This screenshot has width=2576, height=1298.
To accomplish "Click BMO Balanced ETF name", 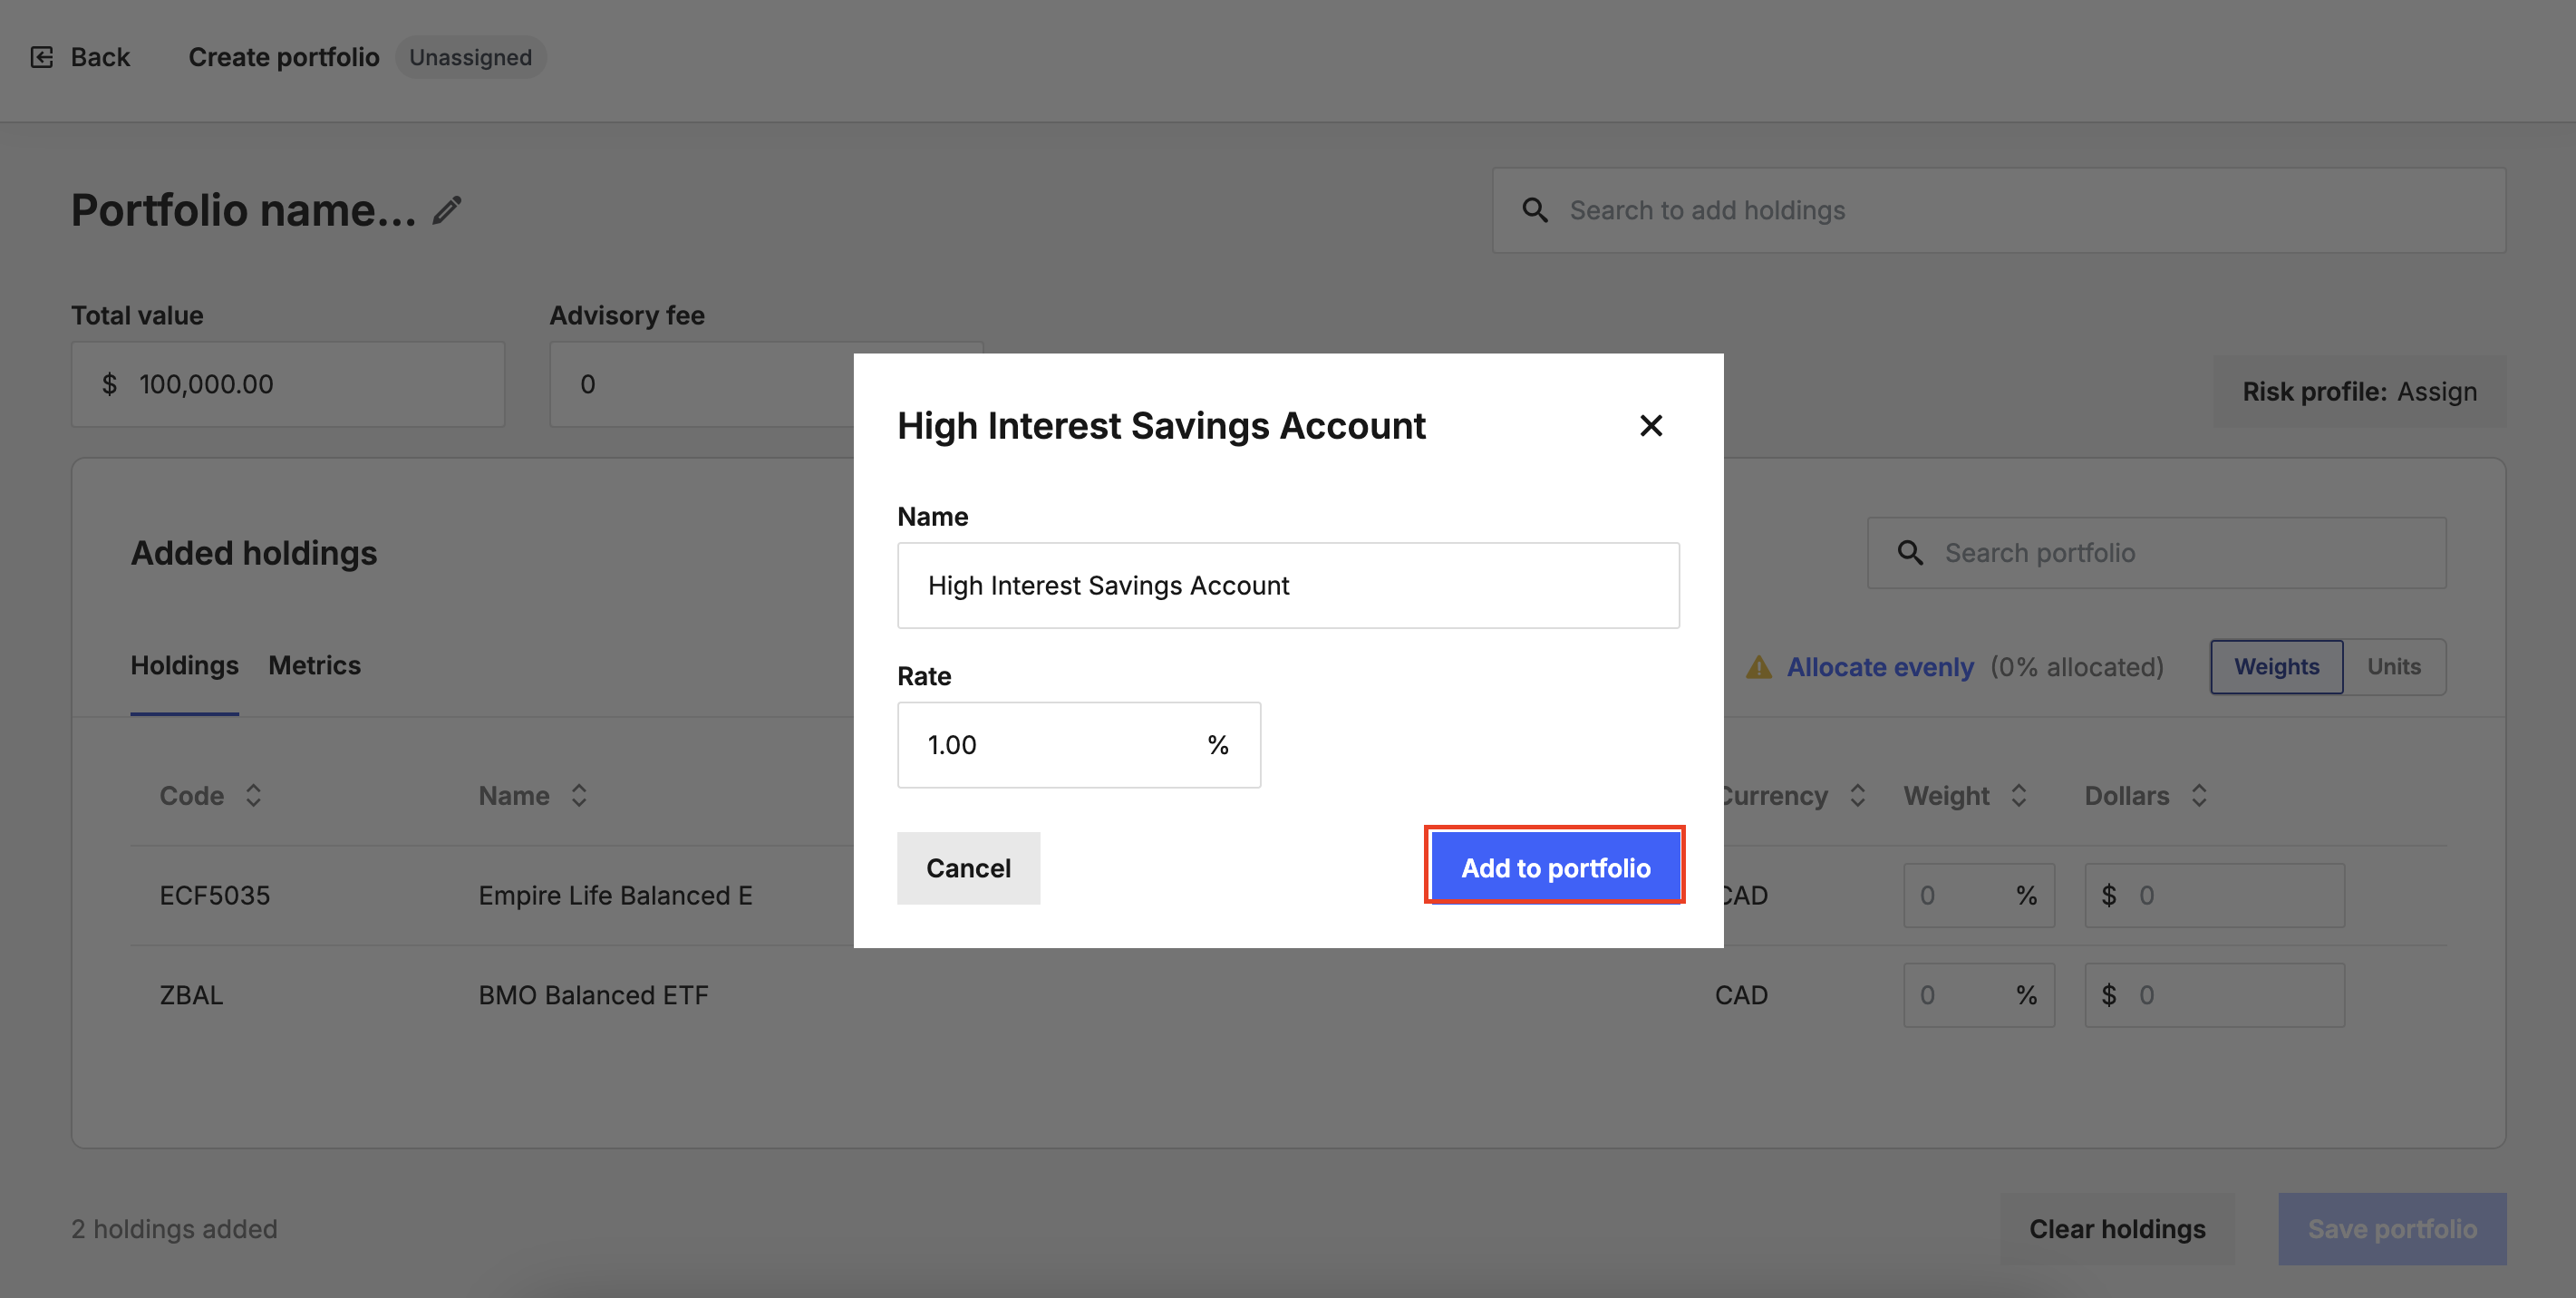I will [594, 996].
